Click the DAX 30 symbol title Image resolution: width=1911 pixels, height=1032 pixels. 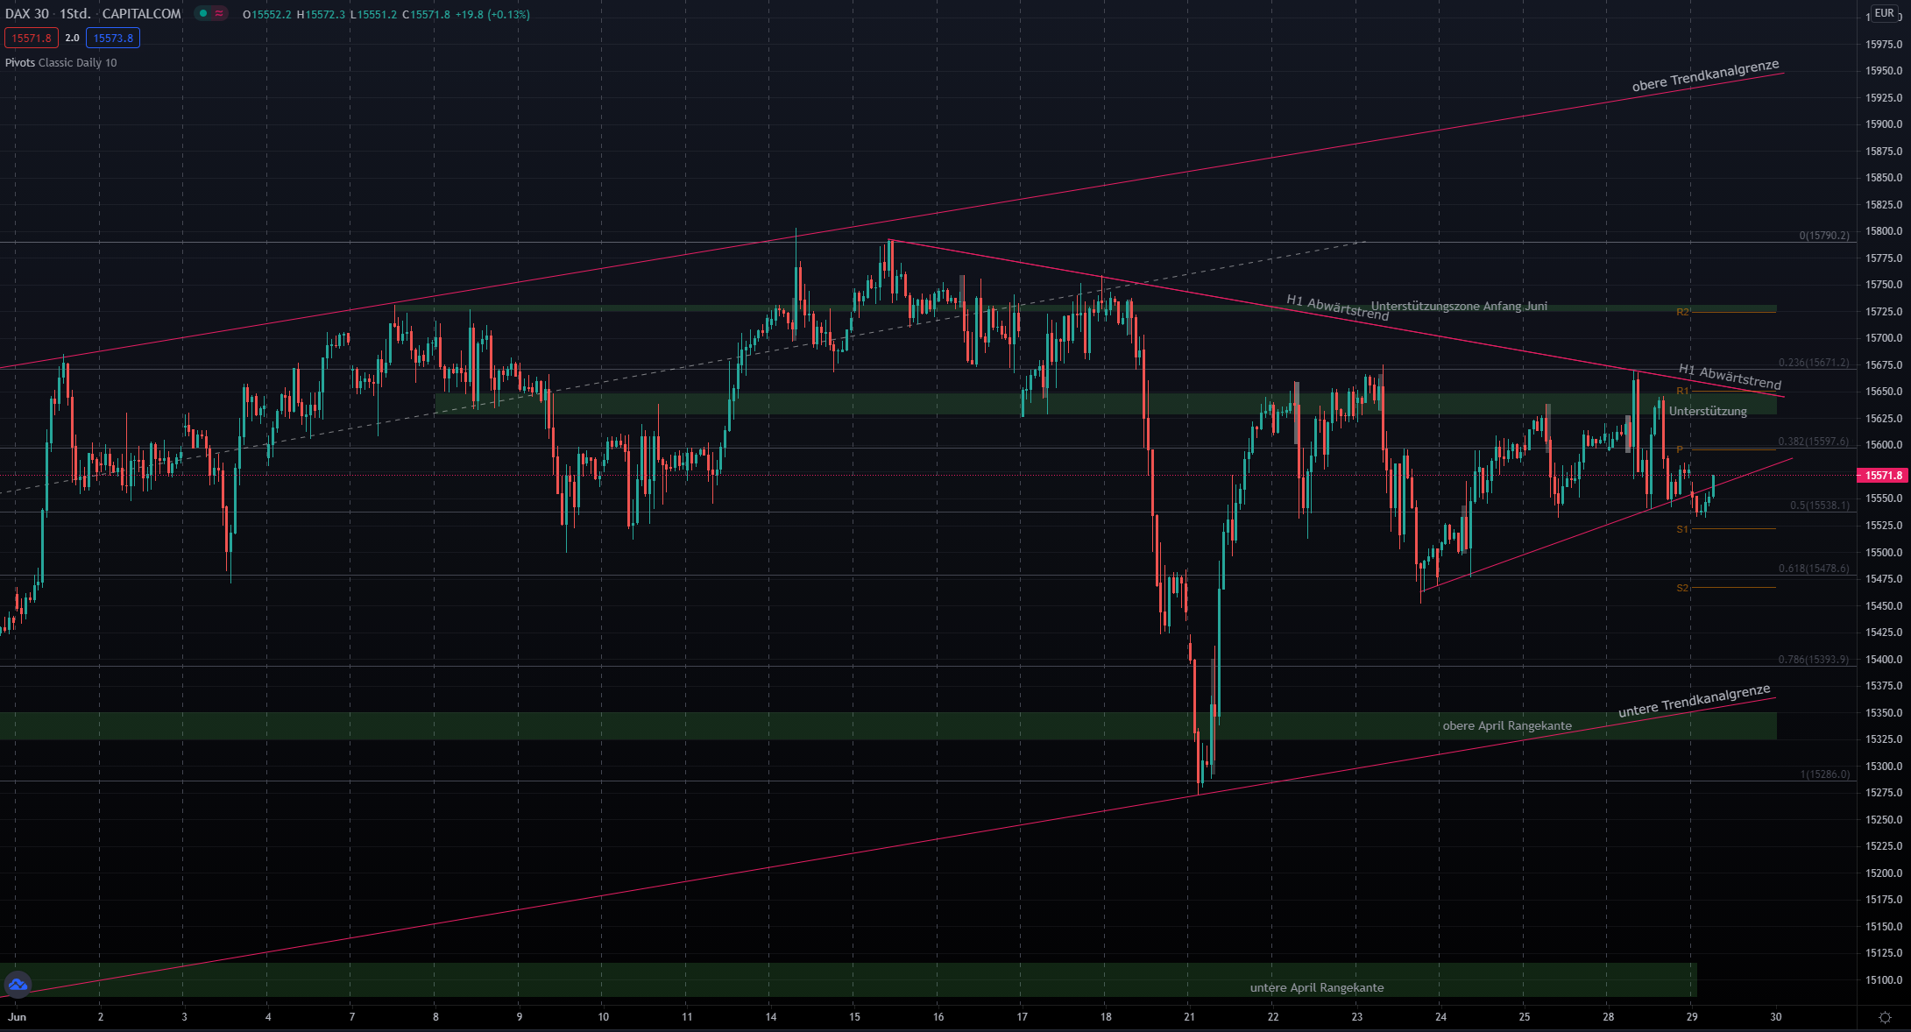(x=26, y=14)
